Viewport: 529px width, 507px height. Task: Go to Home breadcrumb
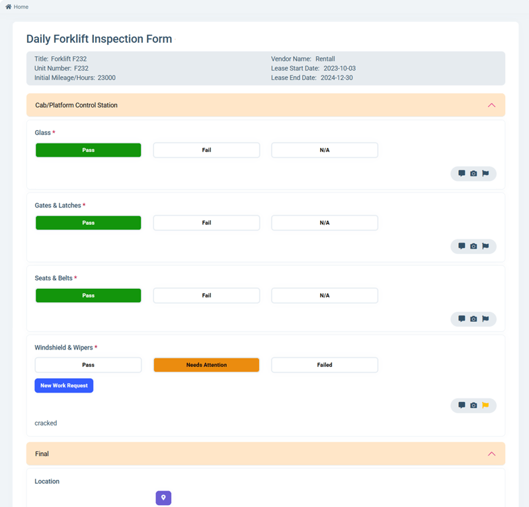(17, 7)
